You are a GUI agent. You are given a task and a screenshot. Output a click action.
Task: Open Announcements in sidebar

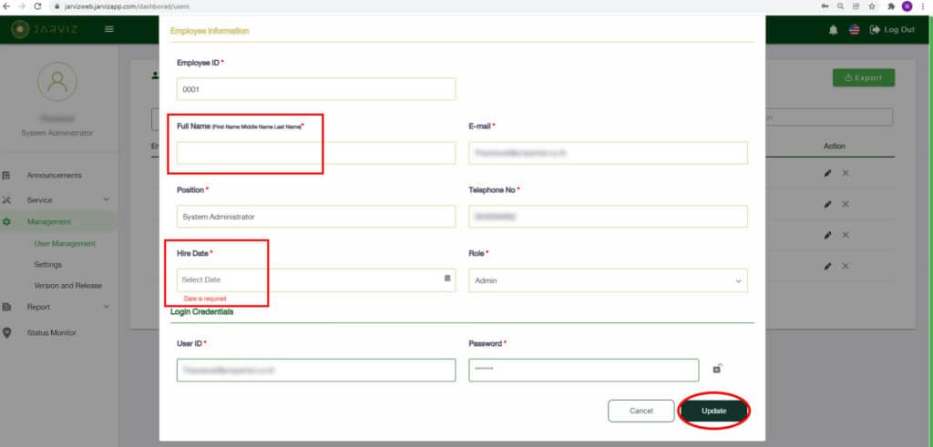[54, 175]
